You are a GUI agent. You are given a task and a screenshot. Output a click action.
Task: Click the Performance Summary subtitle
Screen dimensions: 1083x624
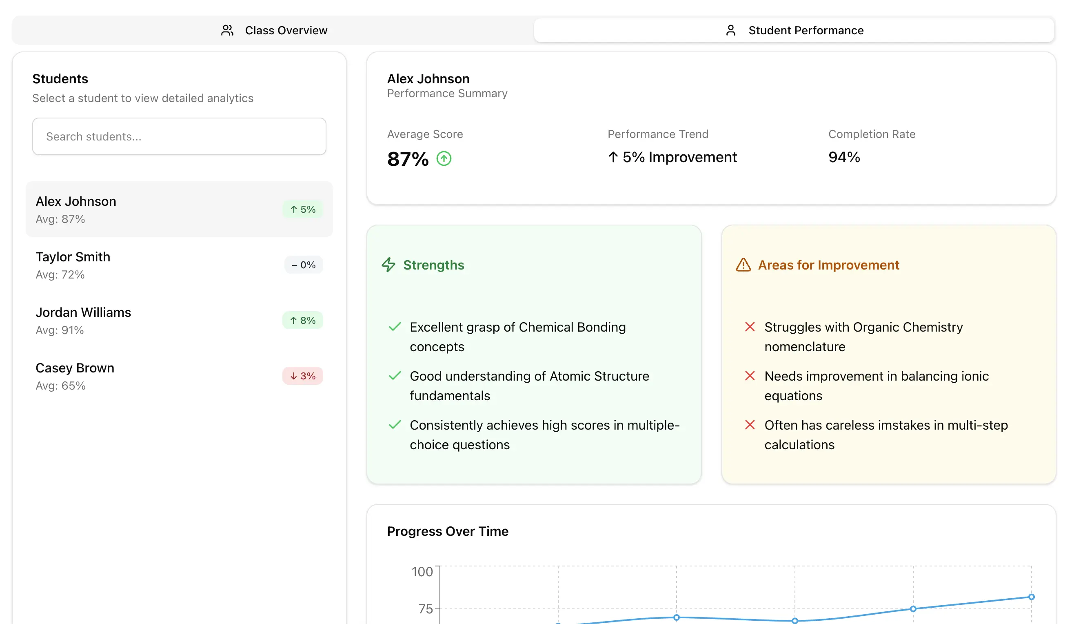[x=447, y=94]
